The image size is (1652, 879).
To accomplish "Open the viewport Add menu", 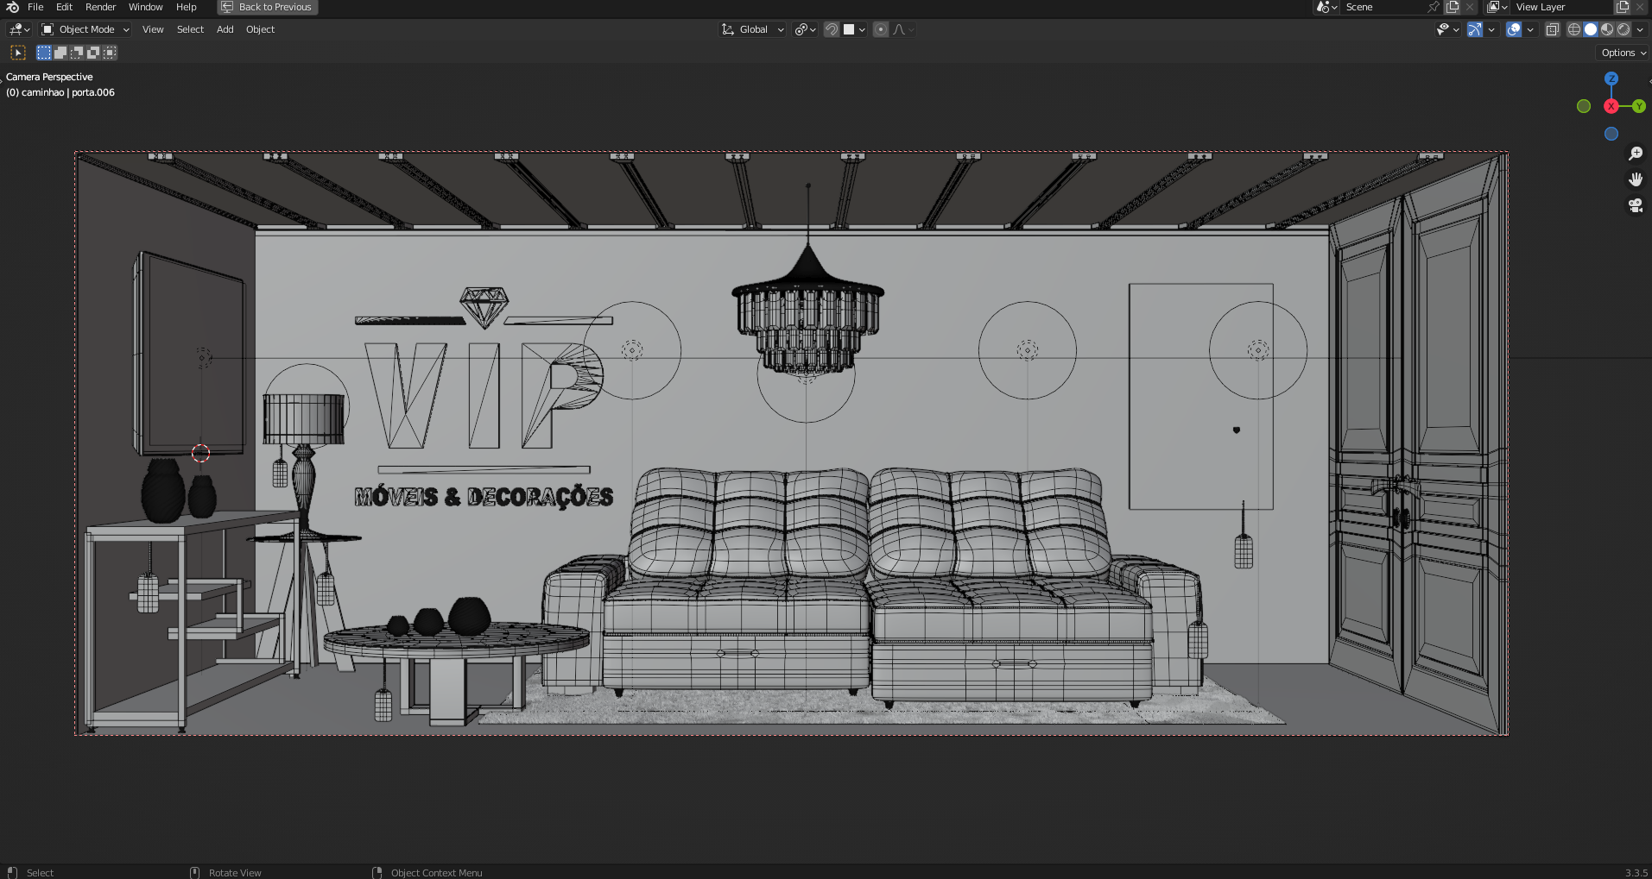I will (225, 29).
